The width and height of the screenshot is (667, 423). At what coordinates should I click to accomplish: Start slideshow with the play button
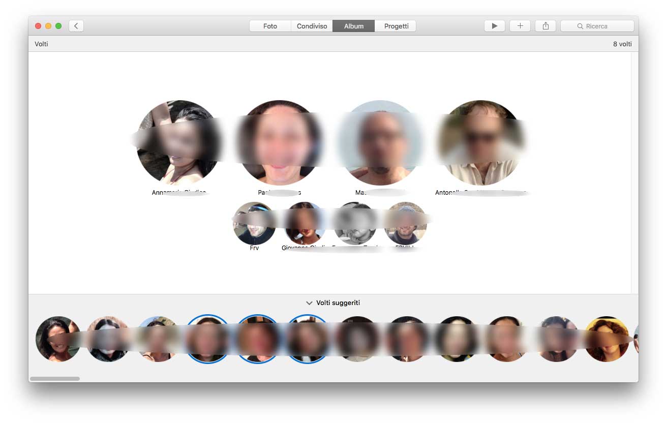click(494, 26)
